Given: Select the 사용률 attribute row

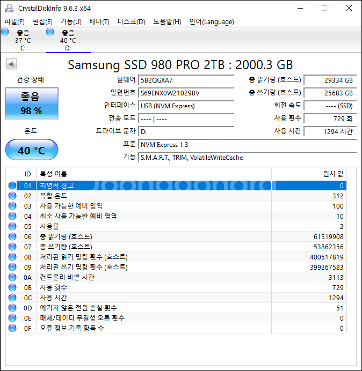Looking at the screenshot, I should pyautogui.click(x=177, y=226).
